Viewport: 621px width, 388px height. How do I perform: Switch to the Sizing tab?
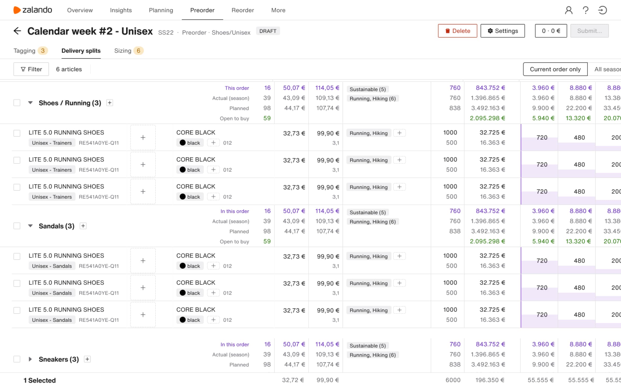click(129, 51)
